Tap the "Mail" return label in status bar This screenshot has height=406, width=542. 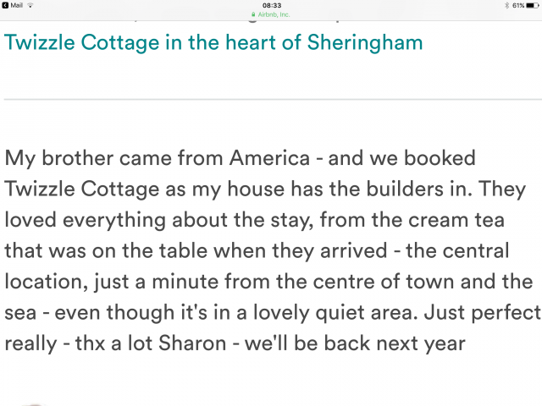click(x=17, y=5)
